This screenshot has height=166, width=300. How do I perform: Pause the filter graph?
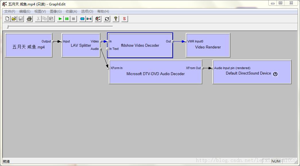point(67,19)
